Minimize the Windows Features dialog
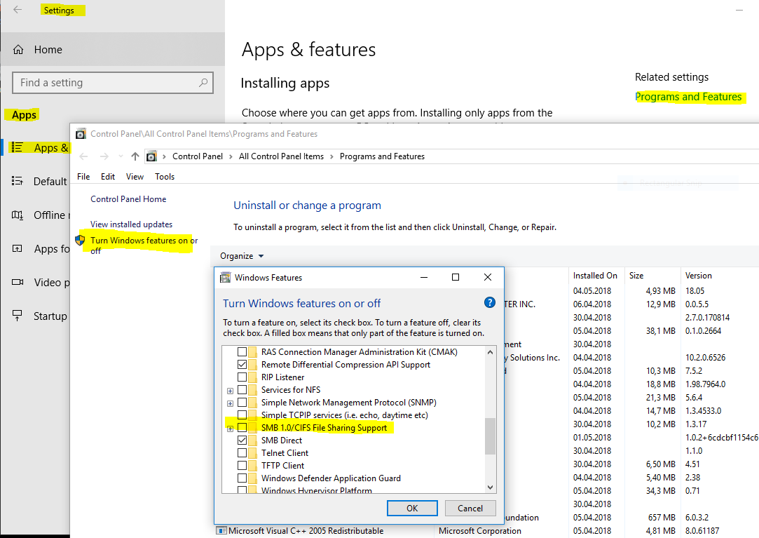The width and height of the screenshot is (759, 538). [424, 277]
